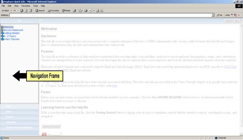The width and height of the screenshot is (243, 140).
Task: Click the Stop button in the toolbar
Action: 22,11
